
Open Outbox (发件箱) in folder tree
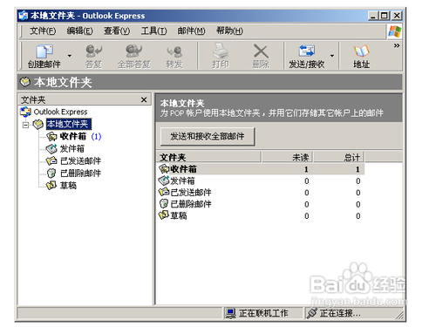(72, 148)
